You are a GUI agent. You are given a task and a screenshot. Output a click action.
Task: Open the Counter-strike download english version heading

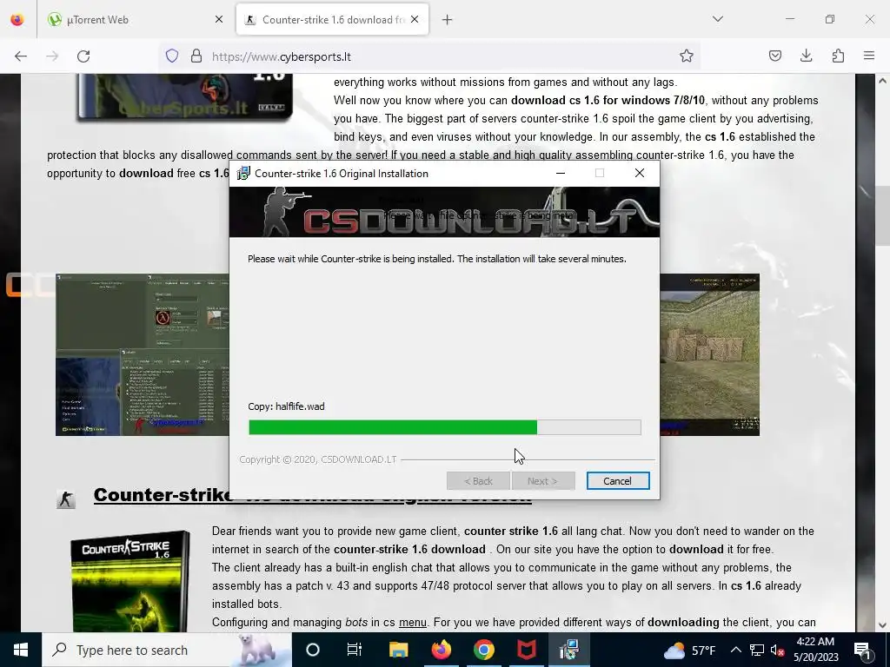pos(312,495)
